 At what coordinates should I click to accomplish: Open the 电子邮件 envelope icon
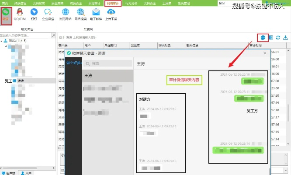[x=96, y=12]
